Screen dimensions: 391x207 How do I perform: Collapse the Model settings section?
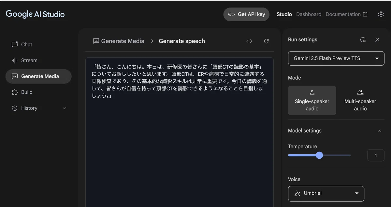pos(379,131)
